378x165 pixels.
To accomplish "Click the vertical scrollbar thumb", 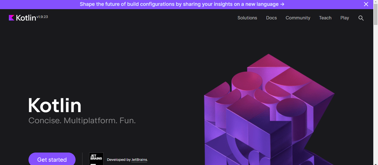I will [x=376, y=14].
